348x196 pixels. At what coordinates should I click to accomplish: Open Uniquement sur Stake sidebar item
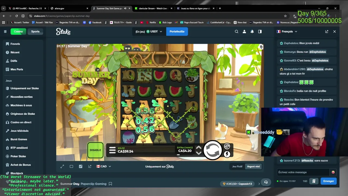(x=23, y=88)
